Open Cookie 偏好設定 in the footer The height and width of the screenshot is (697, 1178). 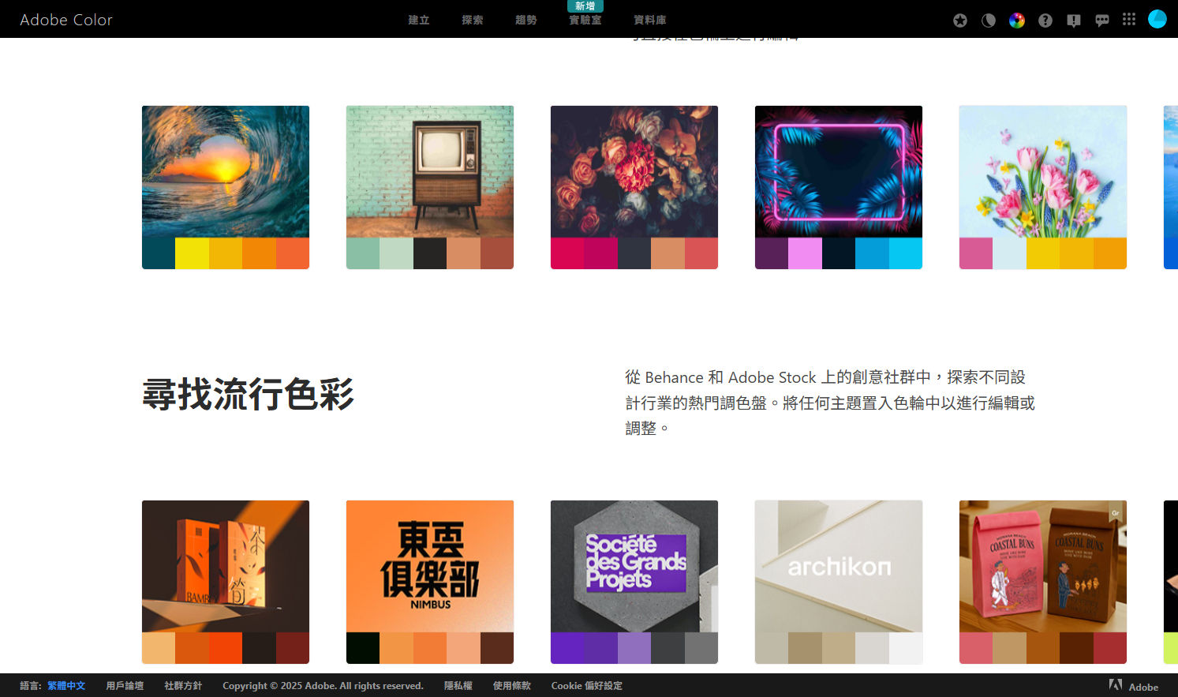pyautogui.click(x=586, y=685)
